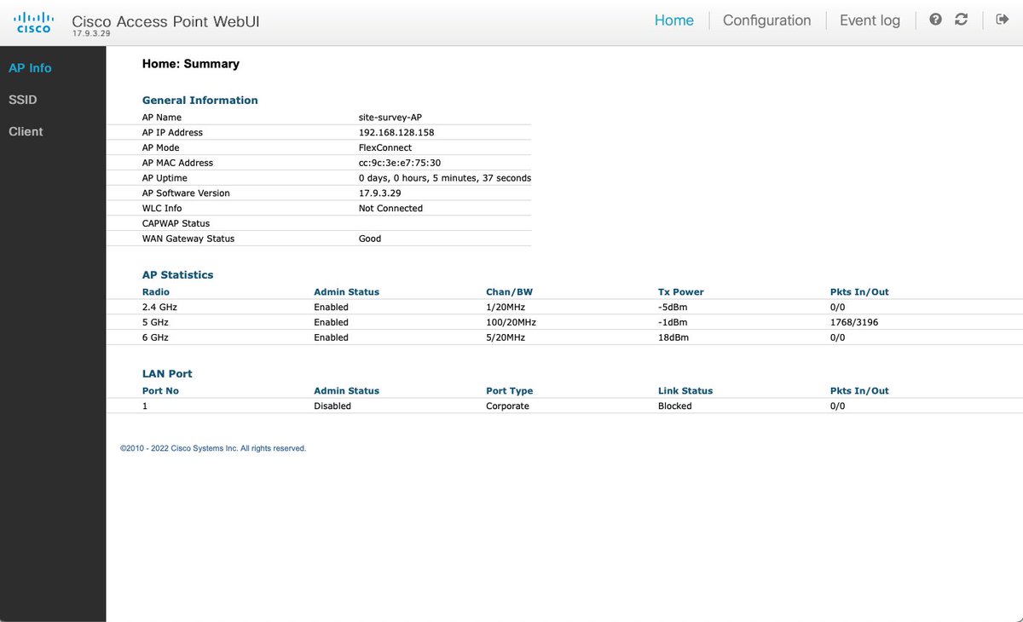1023x622 pixels.
Task: Click the refresh icon in header
Action: coord(962,20)
